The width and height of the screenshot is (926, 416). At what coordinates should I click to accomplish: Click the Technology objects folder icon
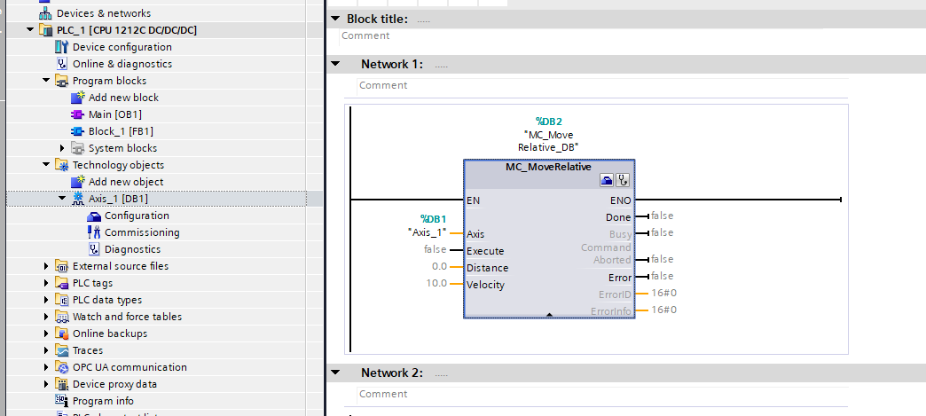61,165
